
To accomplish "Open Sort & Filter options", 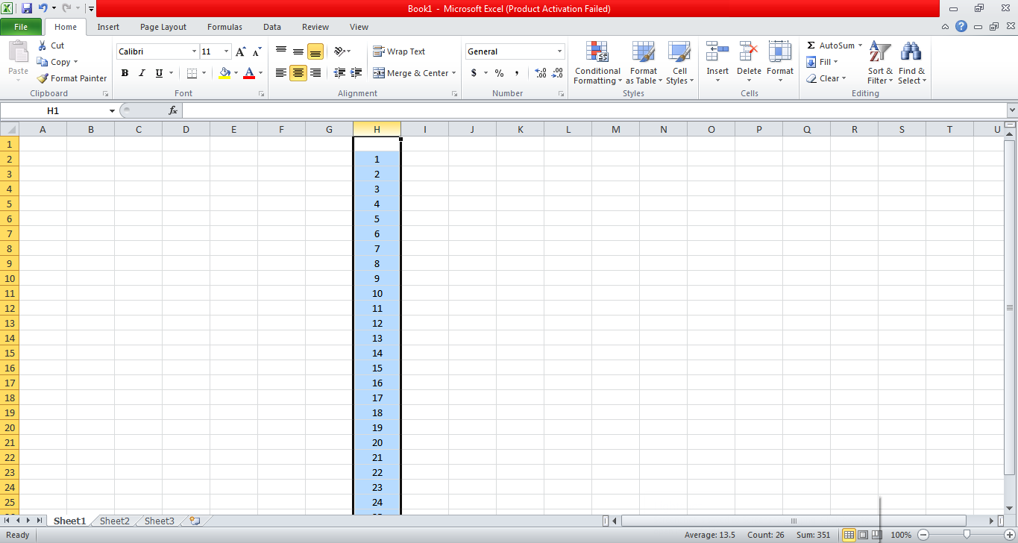I will tap(880, 63).
